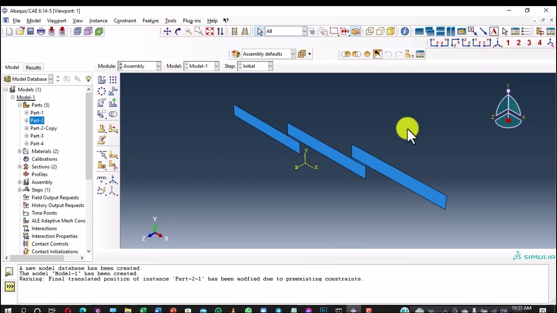Expand the Part-1 tree node

click(27, 113)
